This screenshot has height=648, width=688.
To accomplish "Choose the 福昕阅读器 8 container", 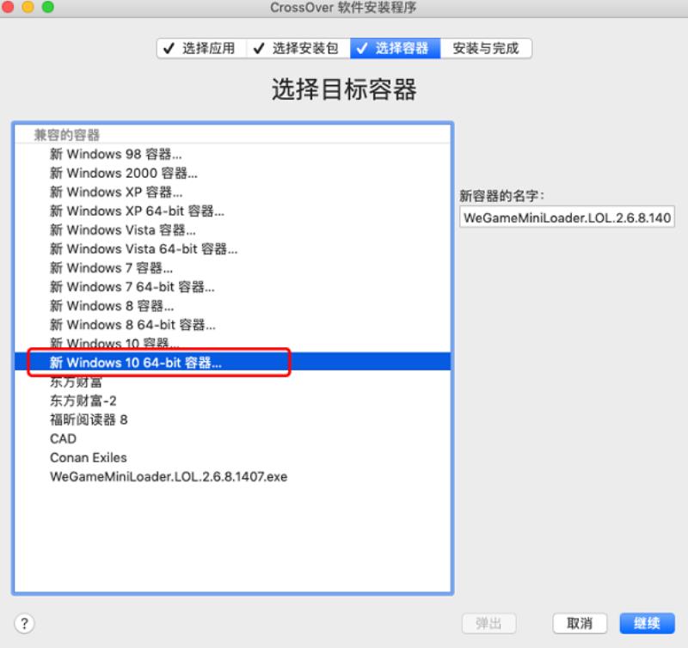I will (232, 419).
